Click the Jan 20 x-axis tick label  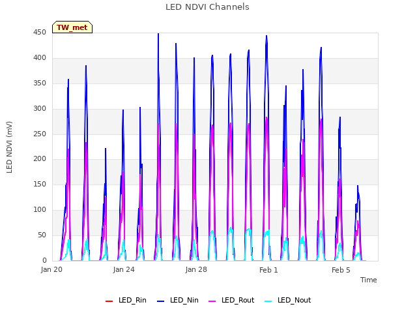[x=51, y=270]
